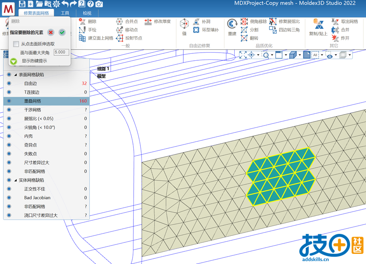Open the view window layout dropdown arrow
Viewport: 366px width, 264px height.
(x=286, y=55)
